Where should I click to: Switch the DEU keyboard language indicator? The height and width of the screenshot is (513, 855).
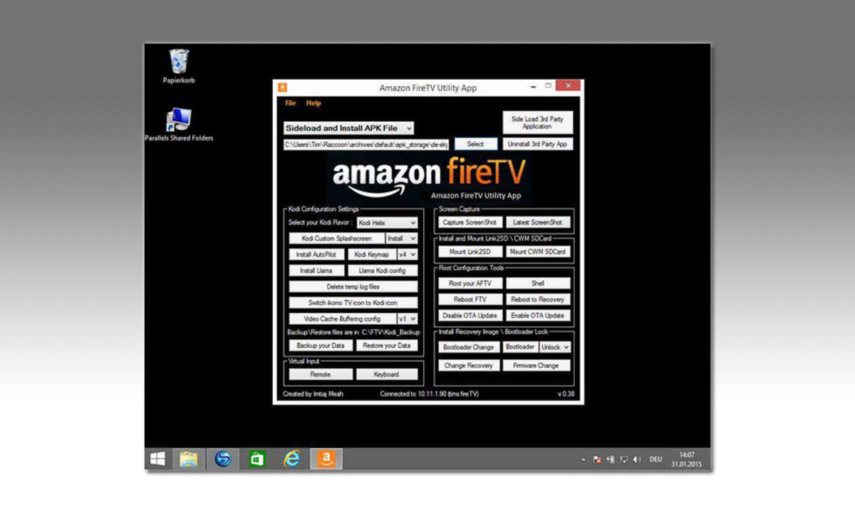pos(655,460)
